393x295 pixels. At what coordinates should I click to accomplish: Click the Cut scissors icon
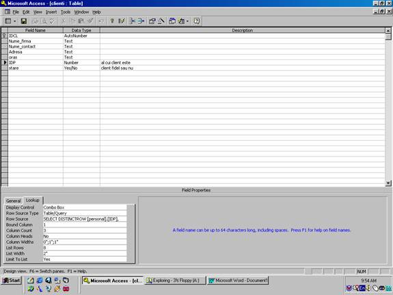(64, 21)
